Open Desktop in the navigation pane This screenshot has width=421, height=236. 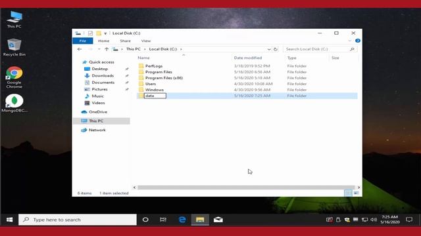pyautogui.click(x=99, y=69)
